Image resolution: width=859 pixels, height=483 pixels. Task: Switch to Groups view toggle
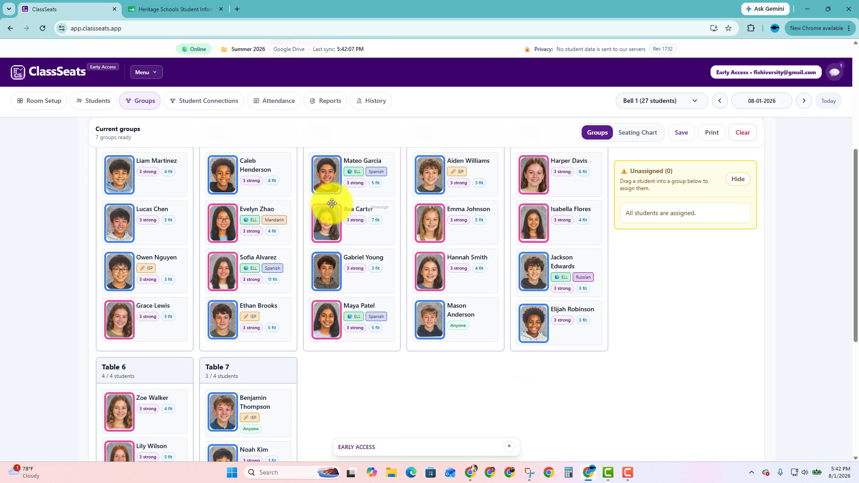tap(597, 132)
